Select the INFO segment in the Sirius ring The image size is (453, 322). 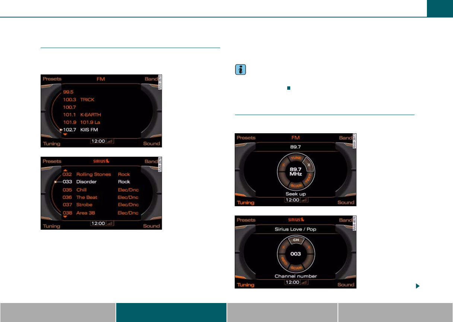[x=283, y=261]
